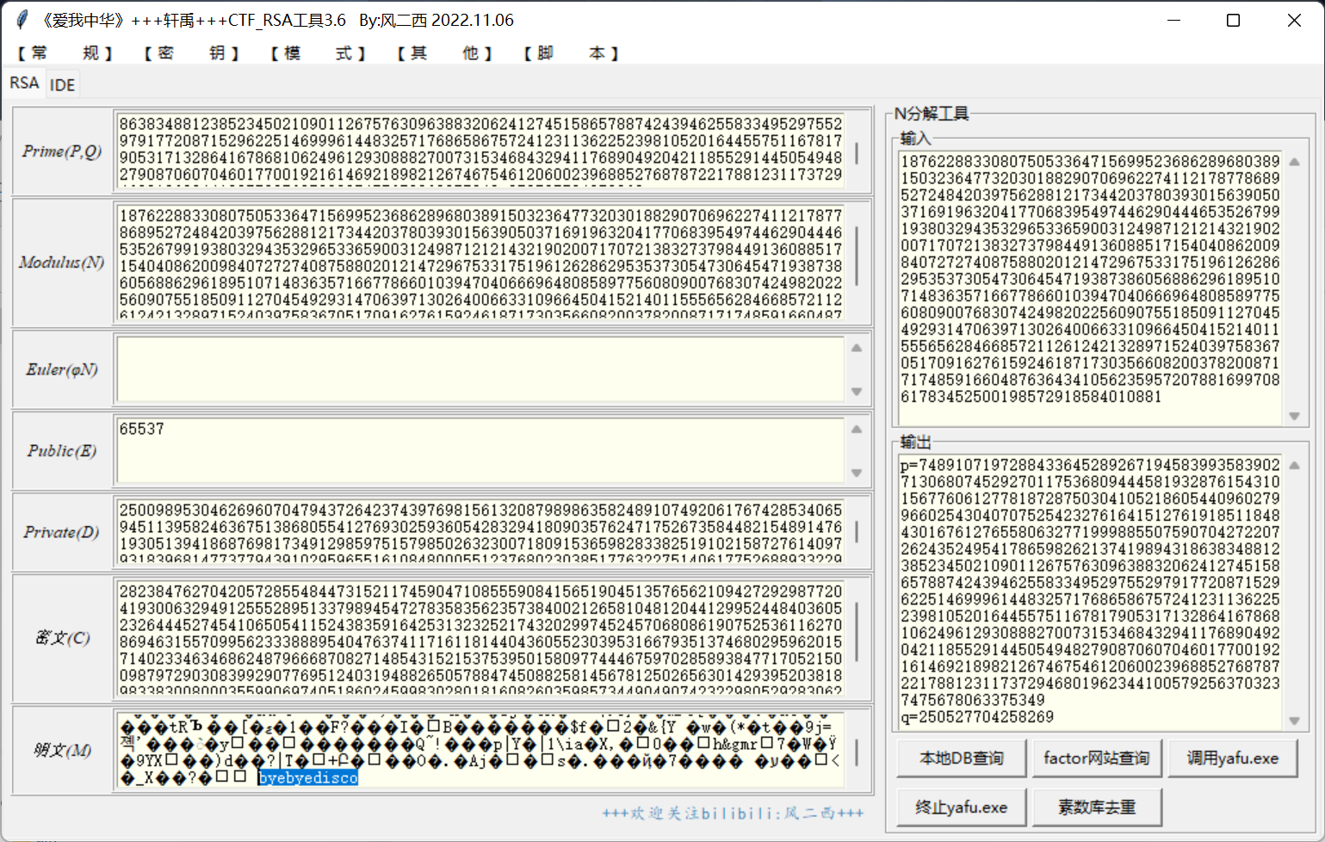The image size is (1325, 842).
Task: Open the 【其 他】 menu
Action: (x=444, y=53)
